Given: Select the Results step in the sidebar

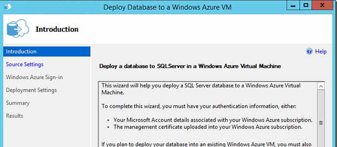Looking at the screenshot, I should 14,116.
